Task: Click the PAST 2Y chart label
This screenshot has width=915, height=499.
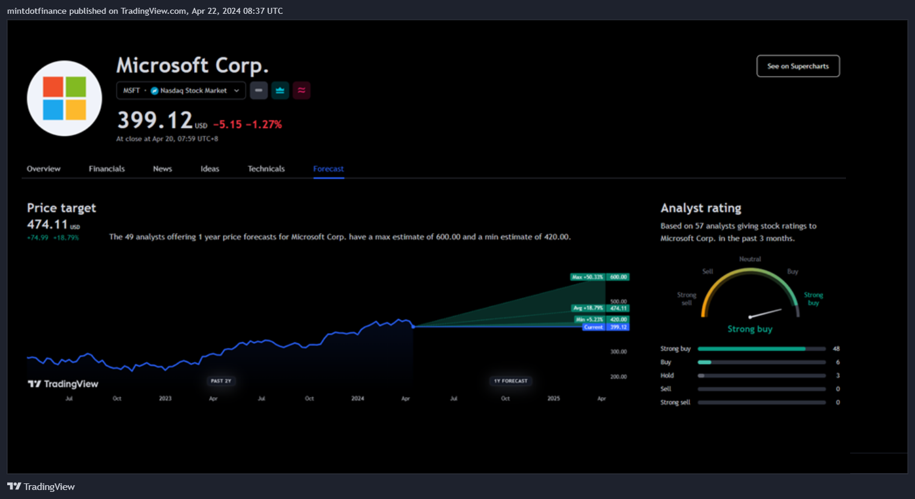Action: [x=221, y=381]
